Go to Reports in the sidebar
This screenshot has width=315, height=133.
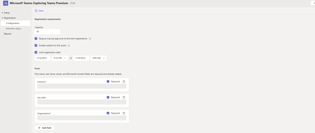8,34
